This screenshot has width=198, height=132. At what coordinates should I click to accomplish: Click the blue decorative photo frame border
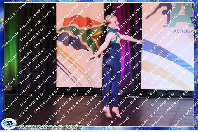coord(2,66)
